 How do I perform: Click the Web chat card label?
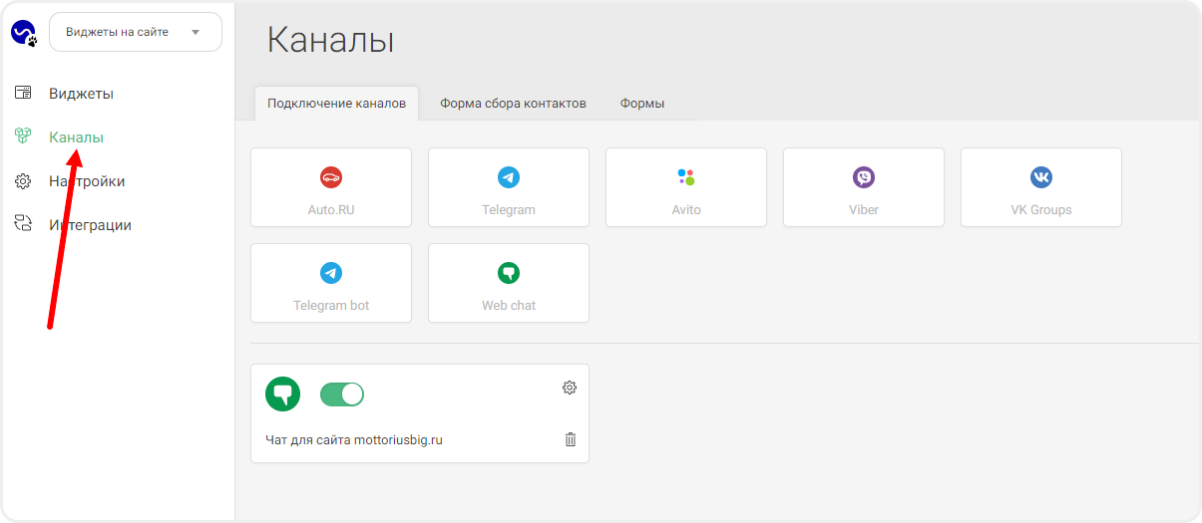(x=509, y=306)
